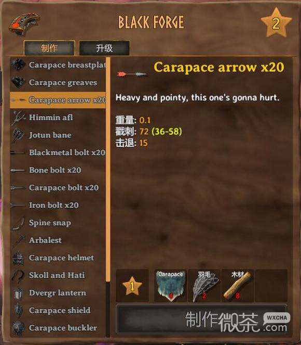The width and height of the screenshot is (301, 345).
Task: Click the required station level star icon
Action: (132, 286)
